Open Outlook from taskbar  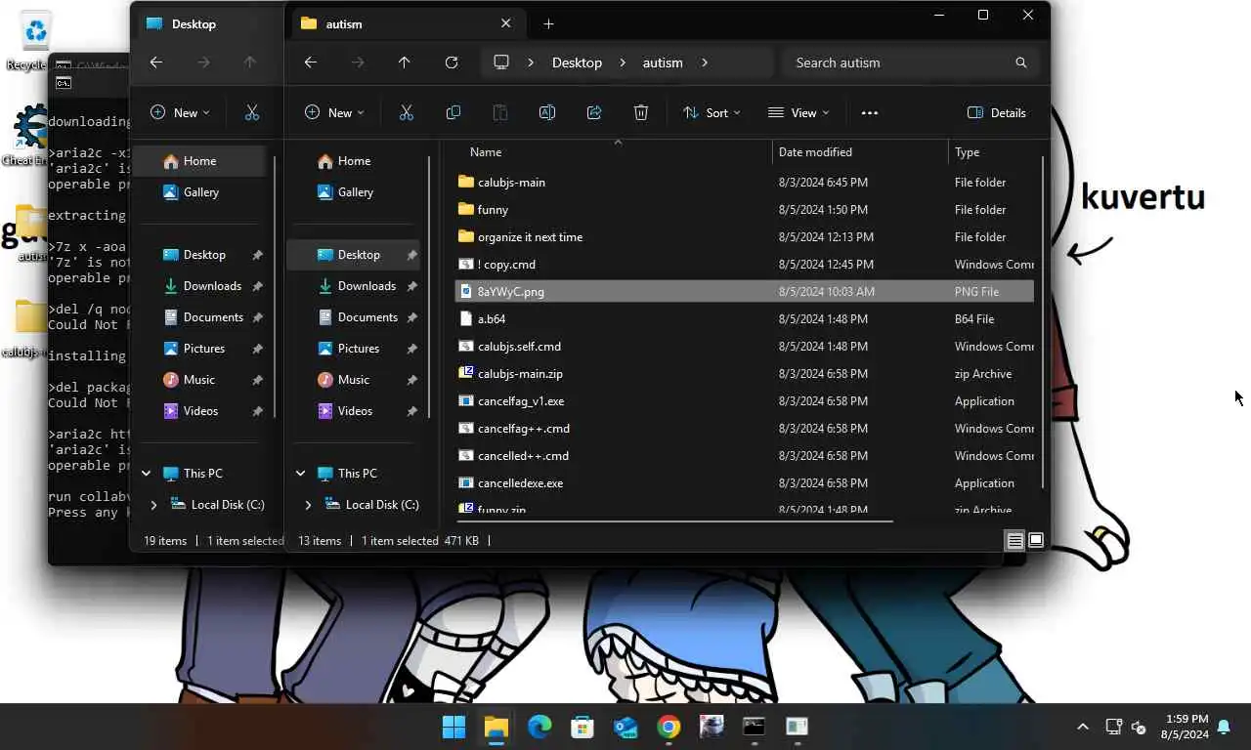[x=625, y=727]
